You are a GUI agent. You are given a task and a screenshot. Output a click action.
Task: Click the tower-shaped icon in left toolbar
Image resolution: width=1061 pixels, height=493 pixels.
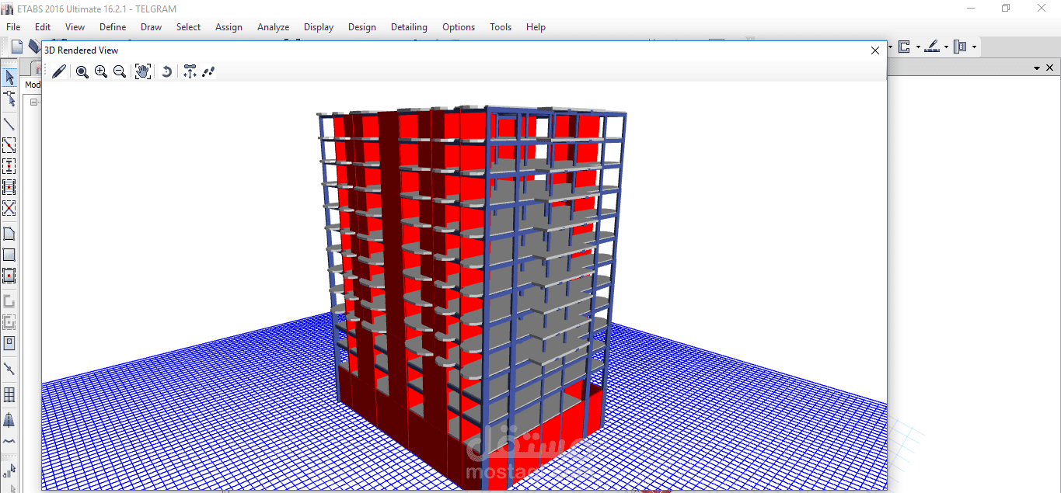pyautogui.click(x=9, y=420)
